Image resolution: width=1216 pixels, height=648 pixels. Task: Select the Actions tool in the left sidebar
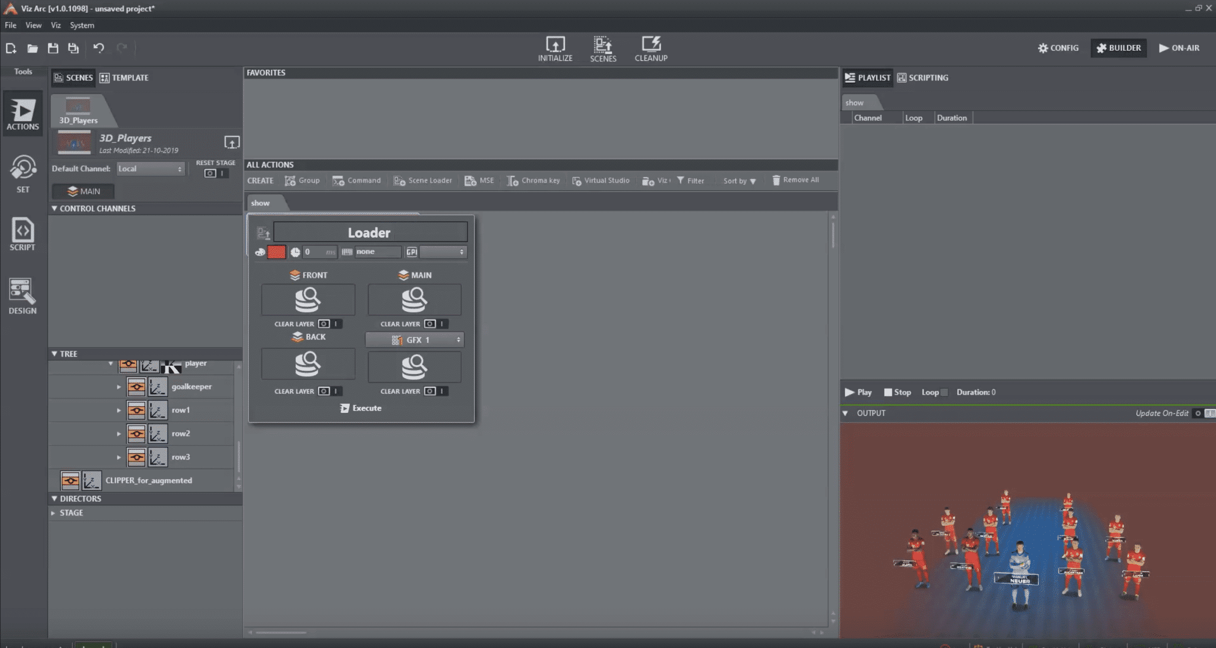[x=22, y=114]
